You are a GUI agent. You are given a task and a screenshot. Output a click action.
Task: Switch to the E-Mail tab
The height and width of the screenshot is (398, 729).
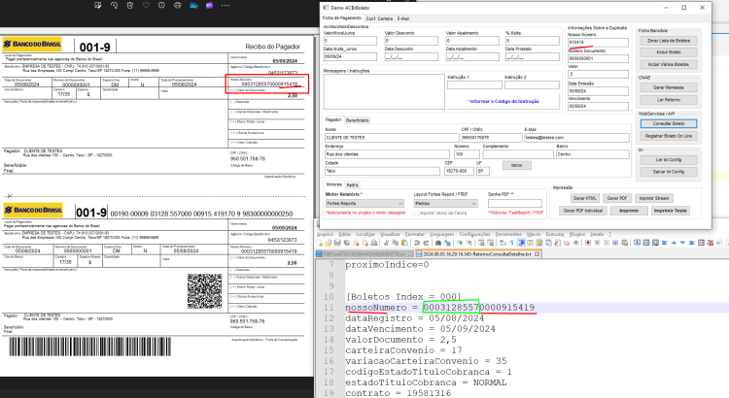click(x=403, y=18)
